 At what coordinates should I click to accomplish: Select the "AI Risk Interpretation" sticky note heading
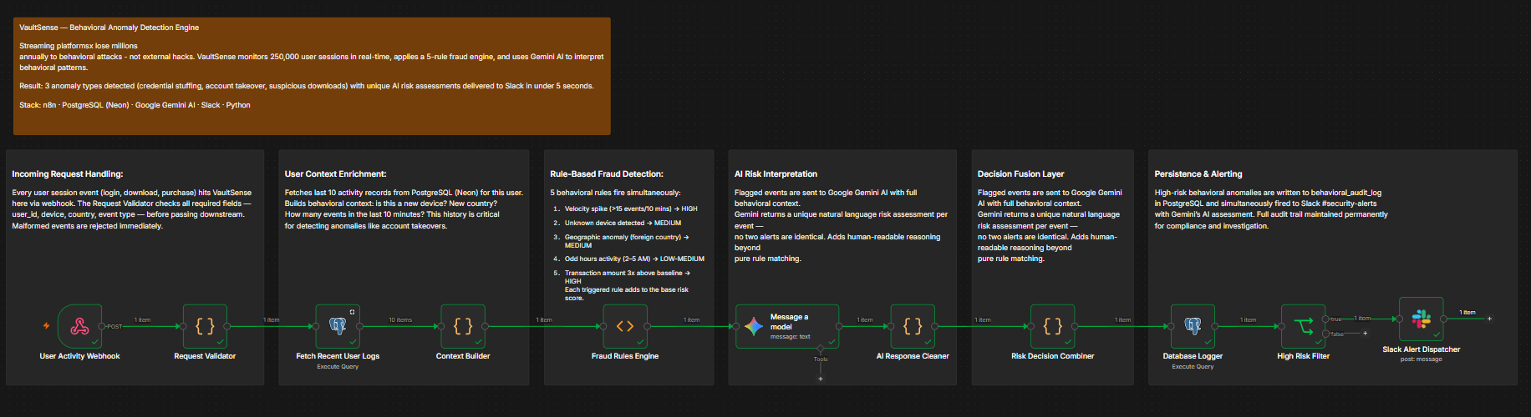coord(776,174)
